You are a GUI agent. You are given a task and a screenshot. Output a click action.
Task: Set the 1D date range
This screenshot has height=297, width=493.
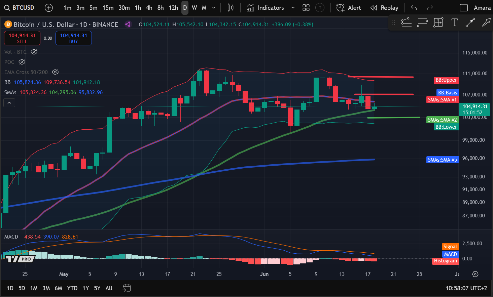click(10, 288)
